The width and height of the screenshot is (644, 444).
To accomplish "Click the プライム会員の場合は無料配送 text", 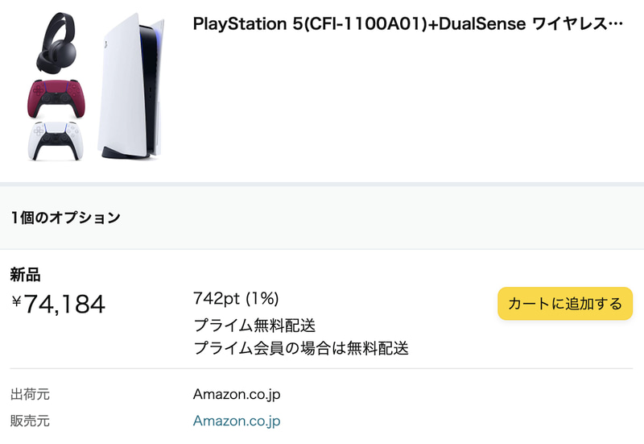I will point(301,348).
